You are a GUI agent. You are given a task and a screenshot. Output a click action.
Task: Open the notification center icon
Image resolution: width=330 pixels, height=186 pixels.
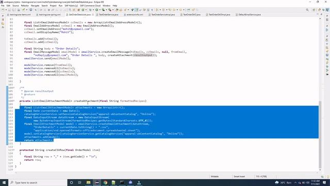(324, 182)
